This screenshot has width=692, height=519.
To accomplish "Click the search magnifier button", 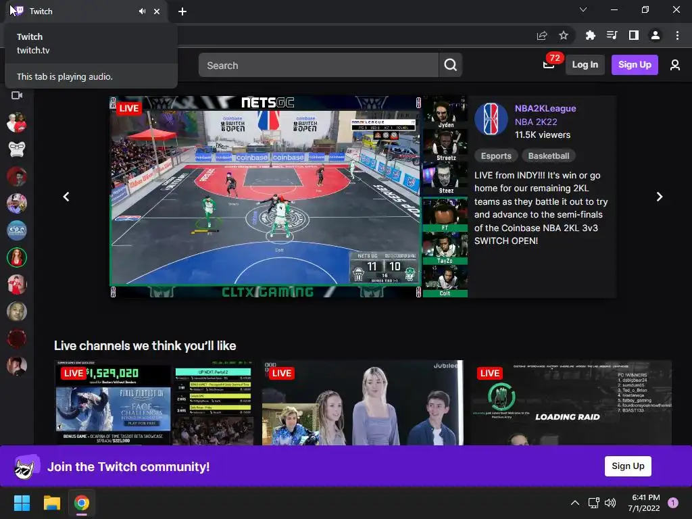I will [x=451, y=65].
